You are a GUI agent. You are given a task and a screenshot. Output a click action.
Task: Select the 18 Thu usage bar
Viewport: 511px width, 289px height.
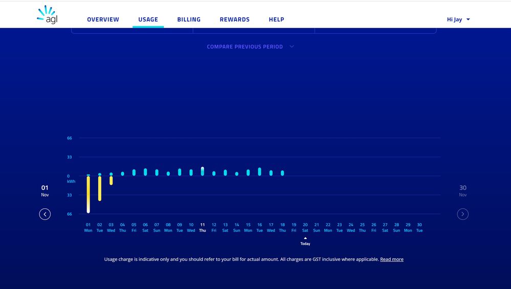[x=282, y=173]
